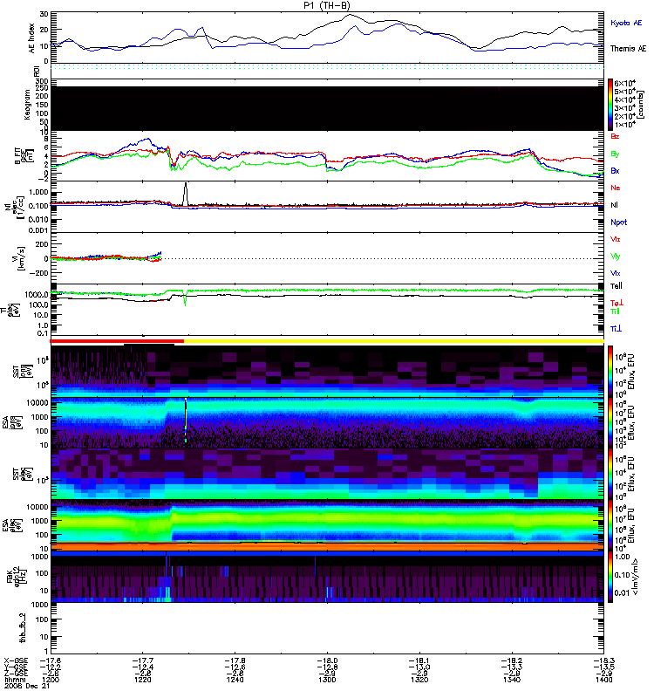Image resolution: width=654 pixels, height=698 pixels.
Task: Click the 1320 time axis label
Action: point(419,680)
